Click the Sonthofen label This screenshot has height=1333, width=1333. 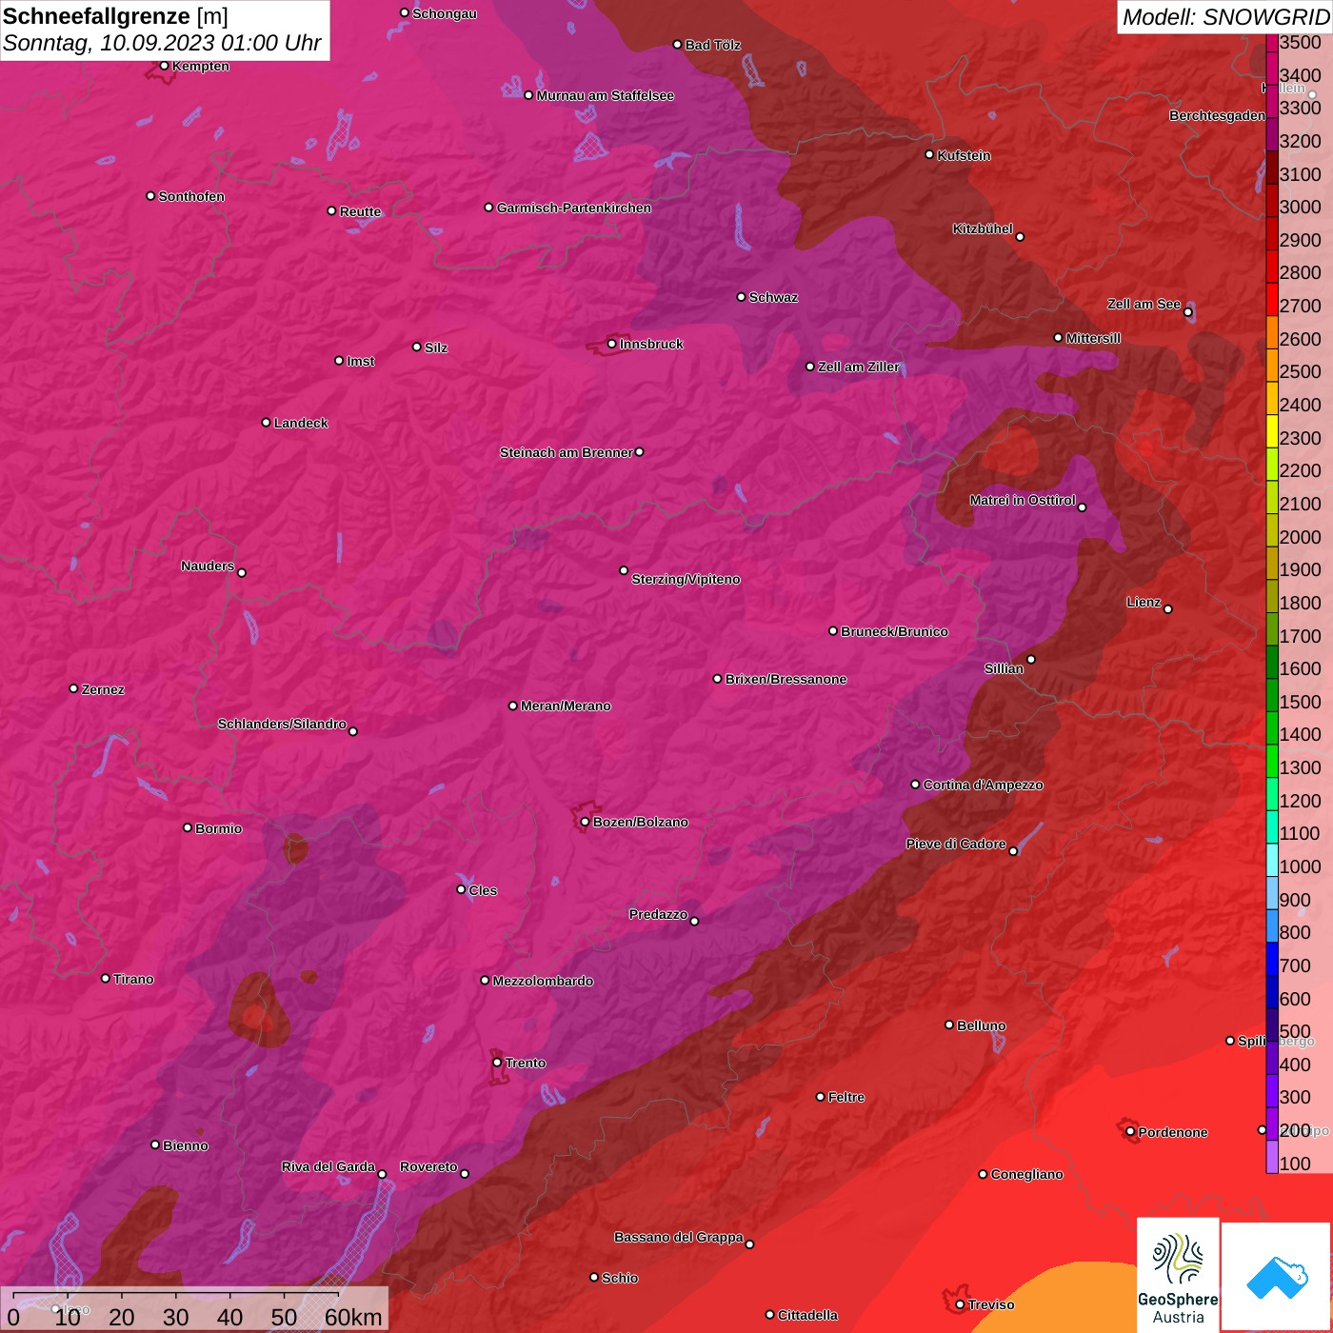(x=191, y=196)
